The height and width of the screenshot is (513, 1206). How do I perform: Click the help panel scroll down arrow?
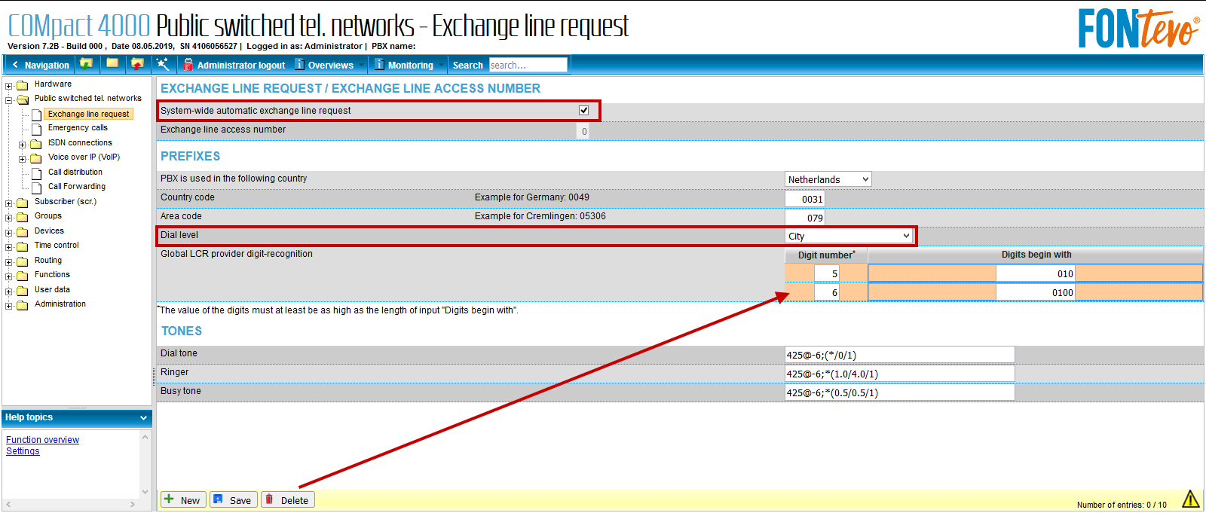point(145,492)
